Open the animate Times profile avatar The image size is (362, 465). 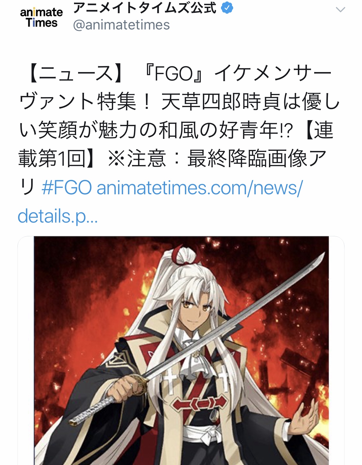(41, 18)
